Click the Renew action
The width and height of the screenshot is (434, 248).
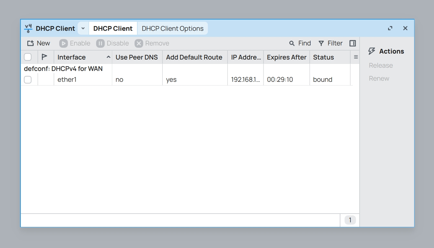379,78
